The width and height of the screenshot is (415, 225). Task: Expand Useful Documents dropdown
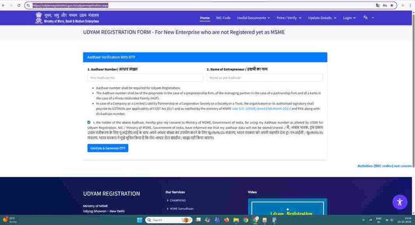coord(253,18)
